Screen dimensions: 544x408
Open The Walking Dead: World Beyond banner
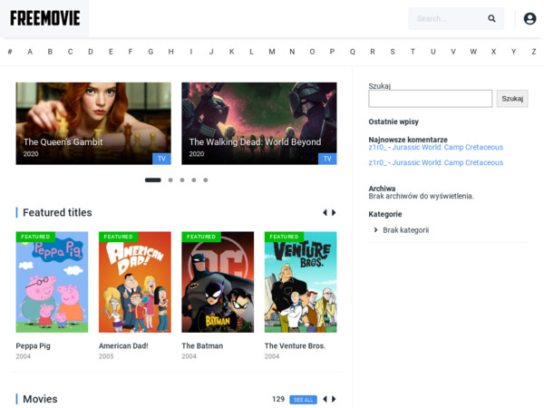point(259,123)
